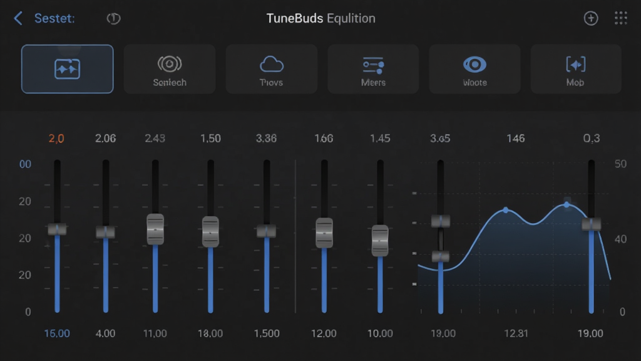Select the 12.00 frequency label
Screen dimensions: 641x361
pos(324,333)
